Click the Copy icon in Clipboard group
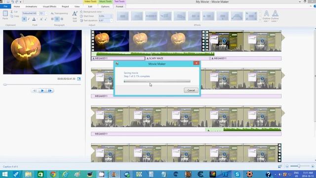Screen dimensions: 316x178 [x=12, y=16]
